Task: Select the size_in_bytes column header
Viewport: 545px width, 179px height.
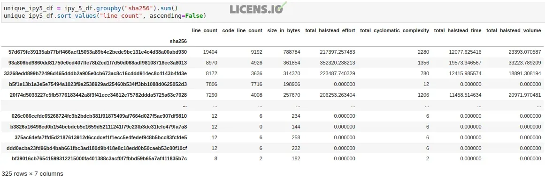Action: click(x=284, y=30)
